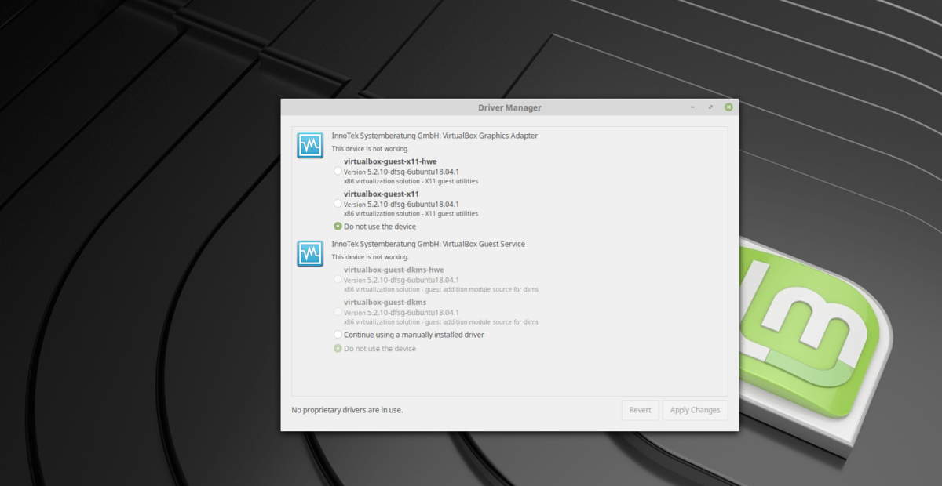This screenshot has width=942, height=486.
Task: Maximize the Driver Manager window
Action: (710, 107)
